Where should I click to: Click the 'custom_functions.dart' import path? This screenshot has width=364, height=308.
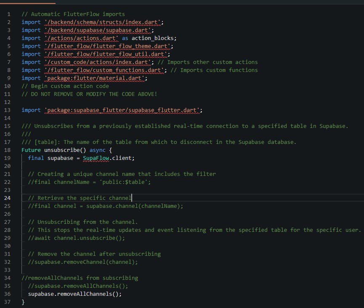coord(105,70)
